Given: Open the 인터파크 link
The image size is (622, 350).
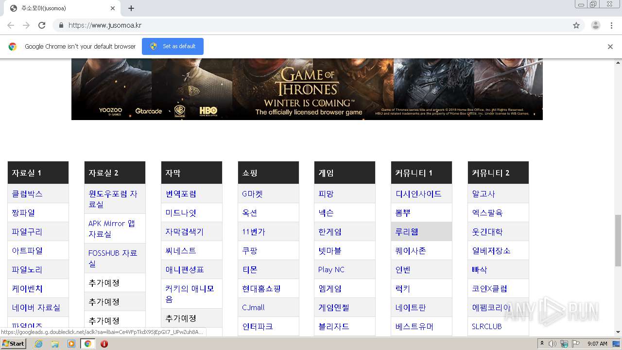Looking at the screenshot, I should click(258, 326).
